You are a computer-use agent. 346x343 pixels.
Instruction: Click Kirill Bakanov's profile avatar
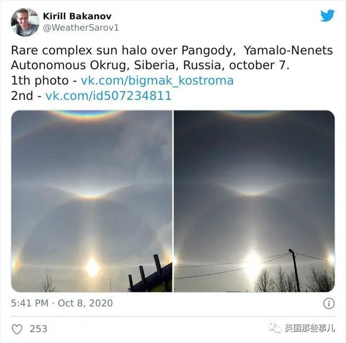pyautogui.click(x=25, y=22)
